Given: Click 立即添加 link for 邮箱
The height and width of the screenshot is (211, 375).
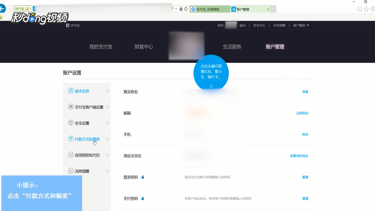Looking at the screenshot, I should (x=302, y=113).
